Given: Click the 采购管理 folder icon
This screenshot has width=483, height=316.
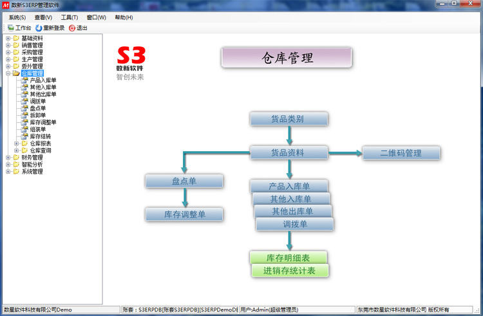Looking at the screenshot, I should click(x=16, y=52).
